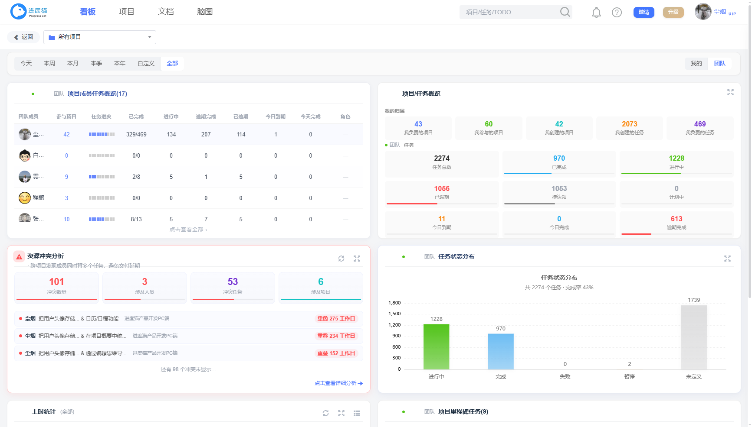Toggle to the 我的 view
The height and width of the screenshot is (427, 752).
coord(696,63)
